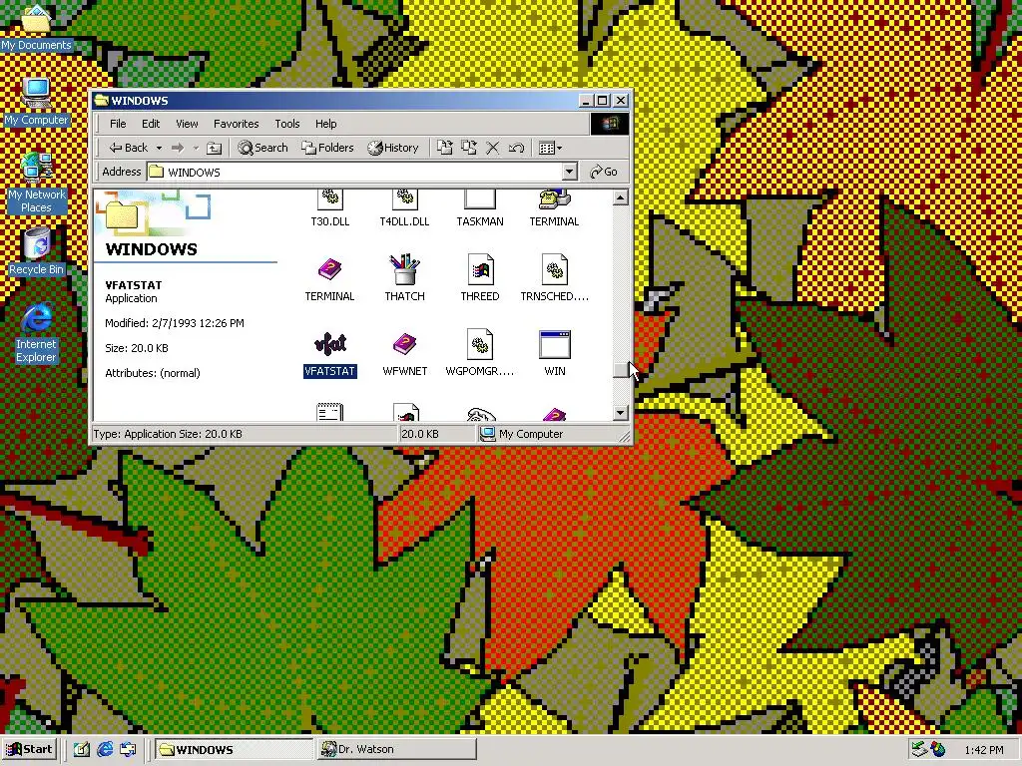Open the Help menu
This screenshot has width=1022, height=766.
pos(326,124)
